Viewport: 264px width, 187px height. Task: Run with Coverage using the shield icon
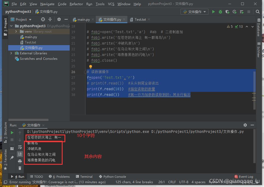(x=228, y=12)
